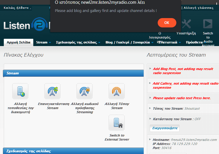This screenshot has height=154, width=219.
Task: Open Switch to External Server icon
Action: pyautogui.click(x=117, y=123)
